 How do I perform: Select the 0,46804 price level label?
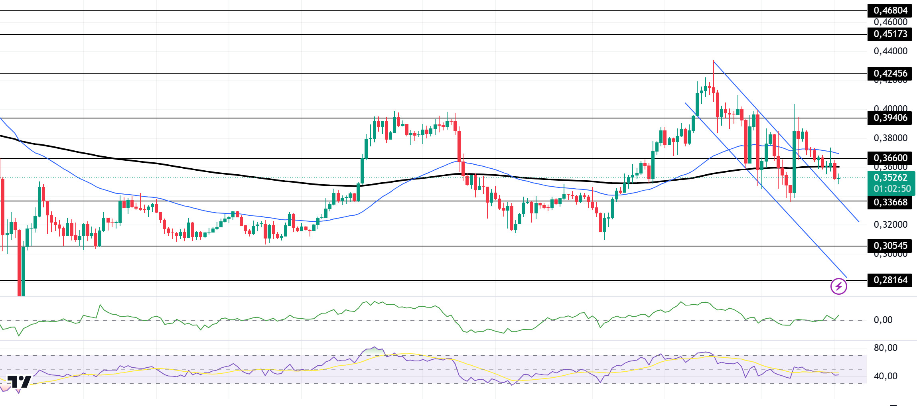tap(890, 10)
